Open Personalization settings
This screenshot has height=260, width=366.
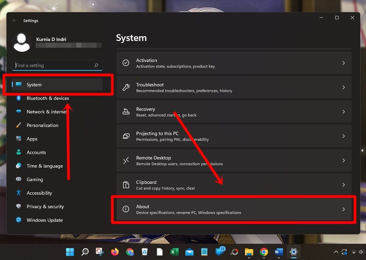(42, 125)
